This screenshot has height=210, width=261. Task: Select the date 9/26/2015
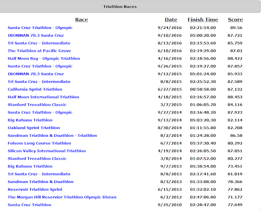click(170, 66)
